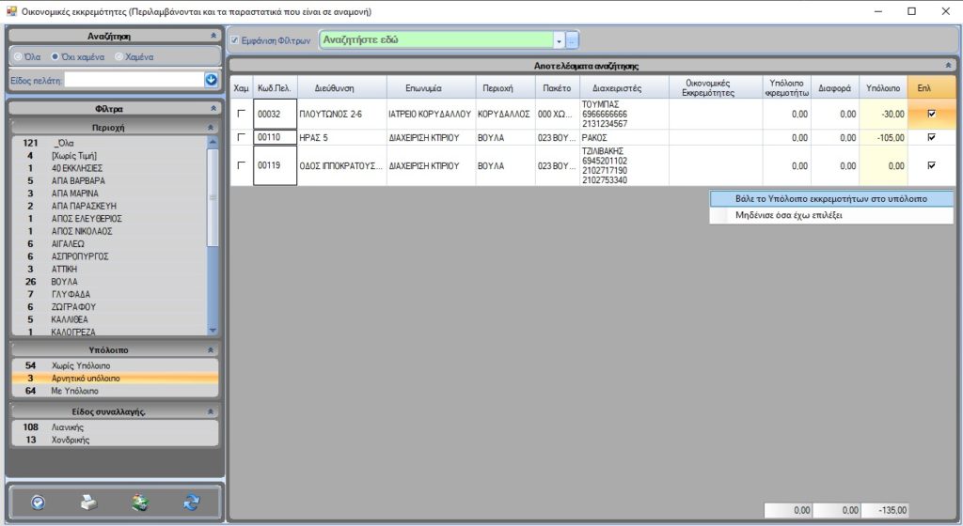Click the blue refresh arrows icon
This screenshot has width=963, height=526.
click(192, 503)
